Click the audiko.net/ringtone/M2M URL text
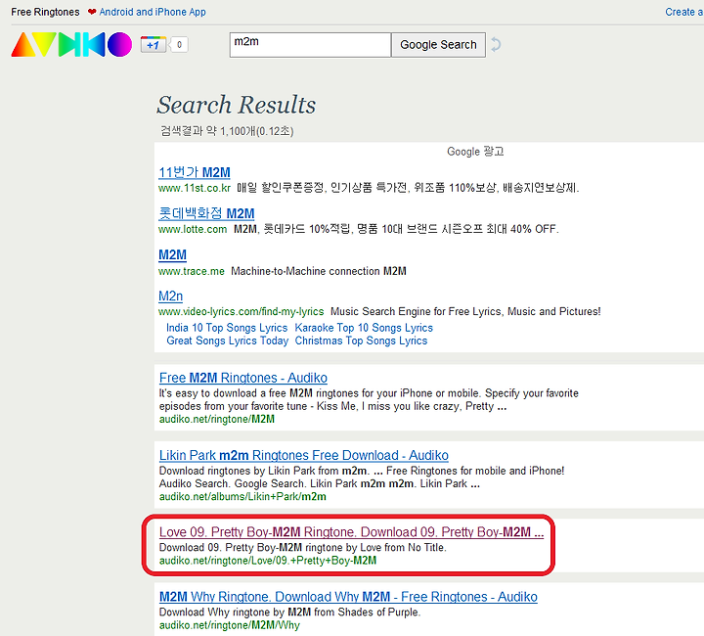The width and height of the screenshot is (704, 636). [x=217, y=419]
